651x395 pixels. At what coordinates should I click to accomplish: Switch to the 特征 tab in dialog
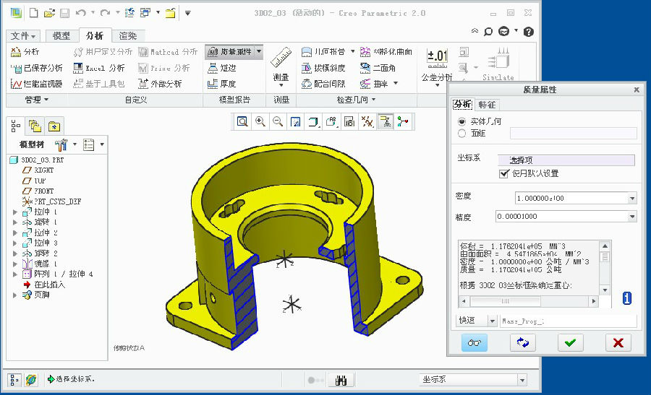(x=488, y=105)
